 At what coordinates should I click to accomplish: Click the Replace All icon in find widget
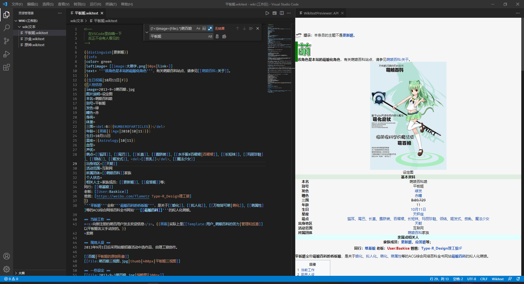(x=224, y=36)
